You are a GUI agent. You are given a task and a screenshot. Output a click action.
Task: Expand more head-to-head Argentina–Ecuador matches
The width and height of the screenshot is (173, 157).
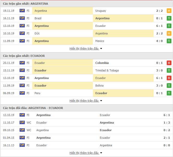pyautogui.click(x=86, y=153)
